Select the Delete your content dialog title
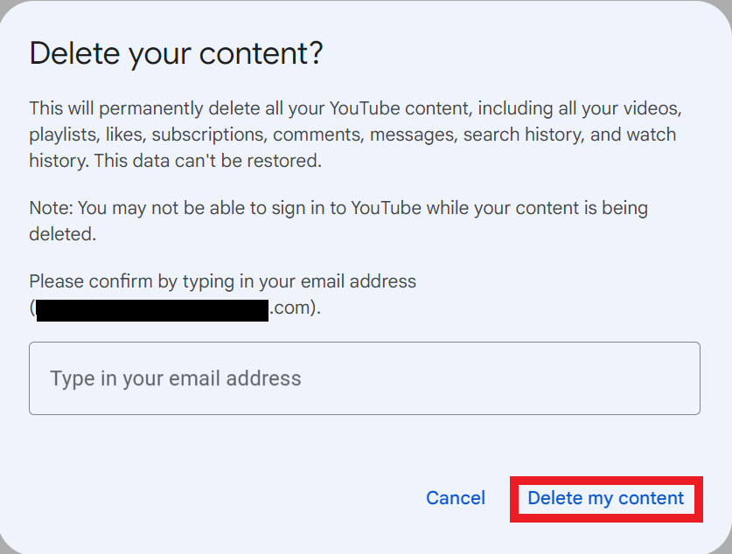Image resolution: width=732 pixels, height=554 pixels. coord(175,52)
